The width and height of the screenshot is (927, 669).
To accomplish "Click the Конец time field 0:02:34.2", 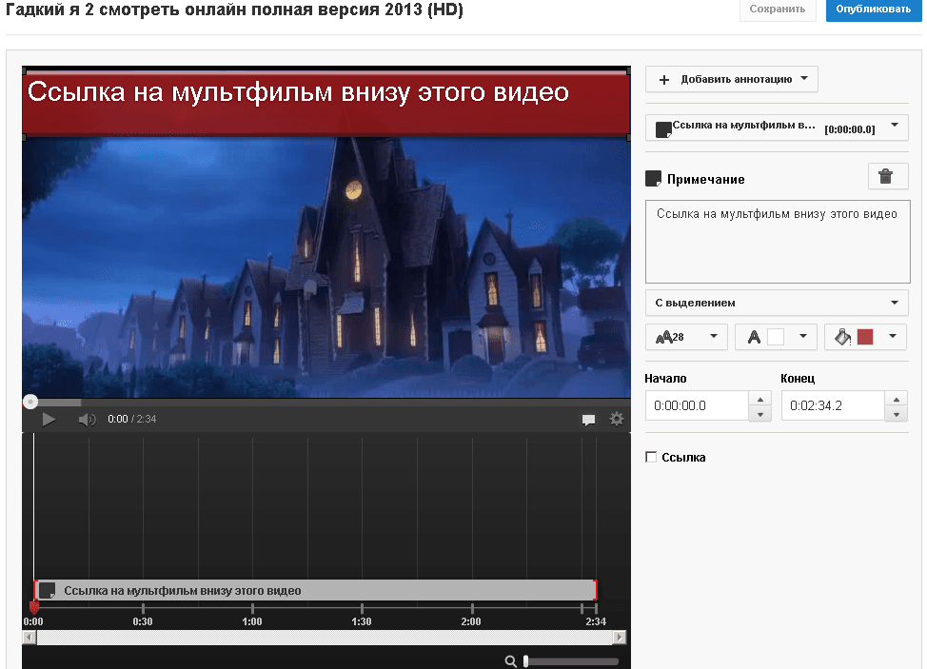I will pyautogui.click(x=833, y=405).
